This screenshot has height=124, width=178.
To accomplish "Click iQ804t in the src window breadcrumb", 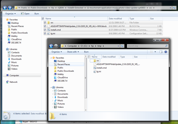I will (61, 8).
